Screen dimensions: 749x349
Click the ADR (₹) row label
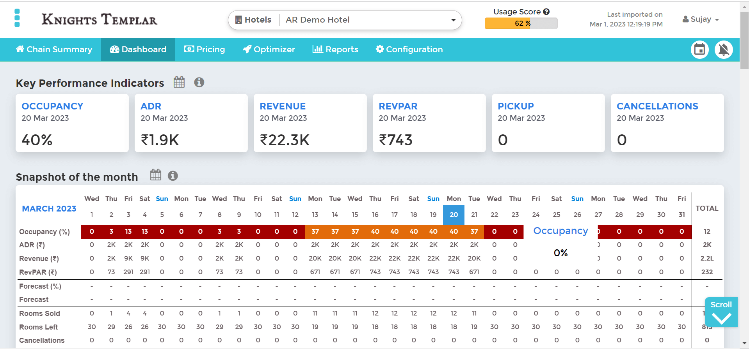(32, 245)
